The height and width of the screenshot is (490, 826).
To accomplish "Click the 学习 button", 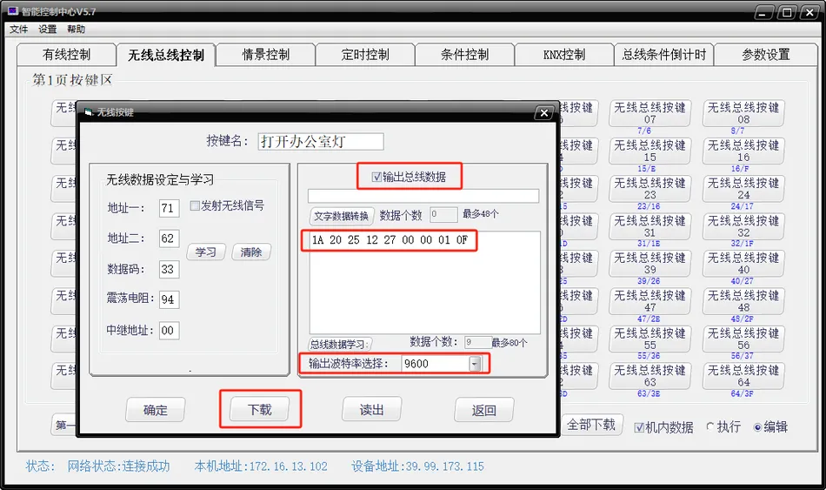I will point(206,252).
